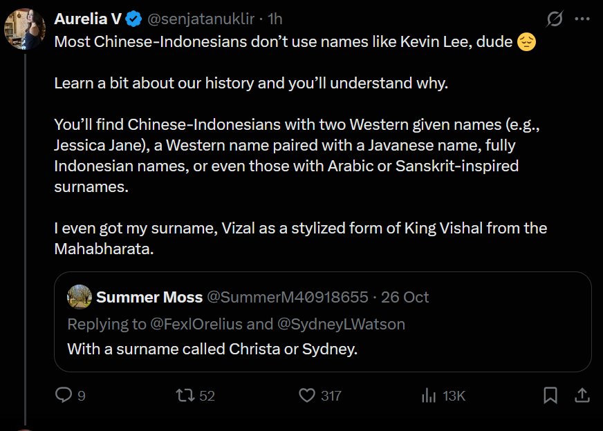
Task: Open the @senjatanuklir handle link
Action: point(201,19)
